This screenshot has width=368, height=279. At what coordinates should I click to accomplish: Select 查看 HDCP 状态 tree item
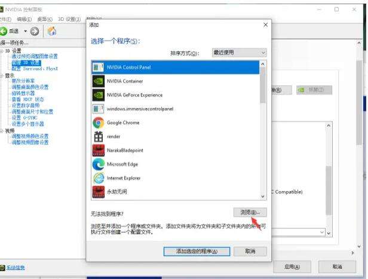pyautogui.click(x=27, y=100)
